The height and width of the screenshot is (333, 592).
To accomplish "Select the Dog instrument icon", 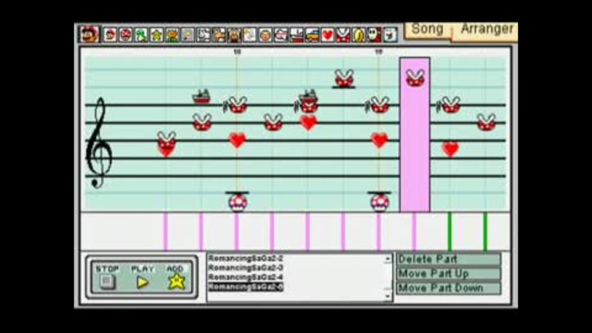I will 203,35.
